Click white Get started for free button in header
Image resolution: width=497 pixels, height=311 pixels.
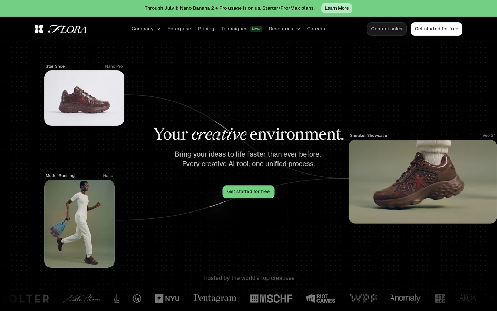436,29
